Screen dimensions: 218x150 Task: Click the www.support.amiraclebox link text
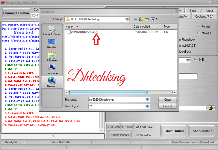(20, 25)
